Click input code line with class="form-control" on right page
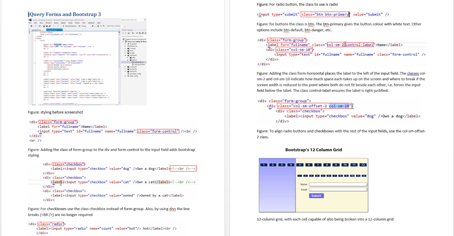 [x=350, y=54]
